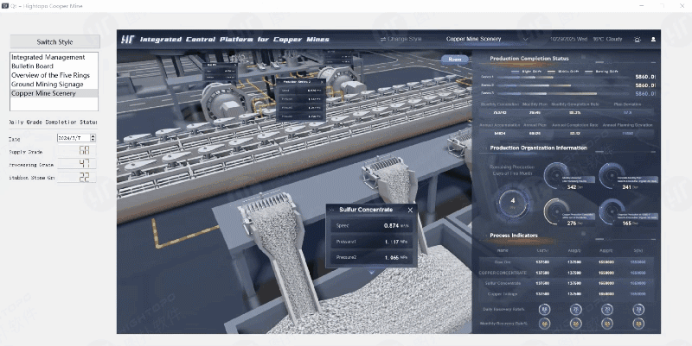This screenshot has width=692, height=346.
Task: Click the Date field stepper arrows
Action: [93, 137]
